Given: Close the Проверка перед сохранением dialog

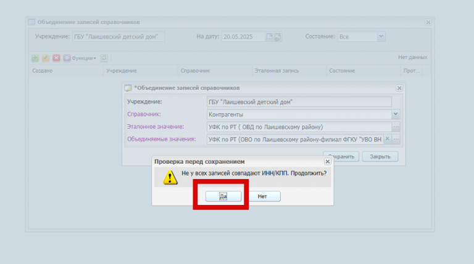Looking at the screenshot, I should 327,161.
